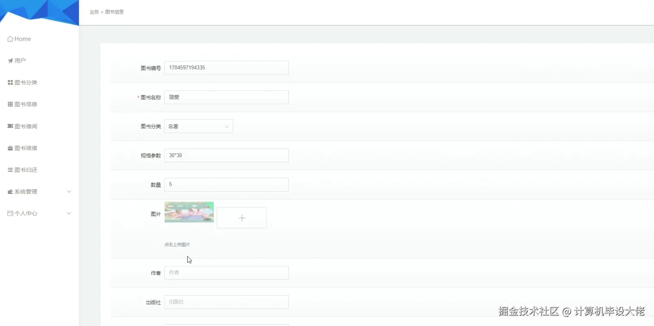Click the 规格参数 field with 30*30
The width and height of the screenshot is (654, 326).
227,155
